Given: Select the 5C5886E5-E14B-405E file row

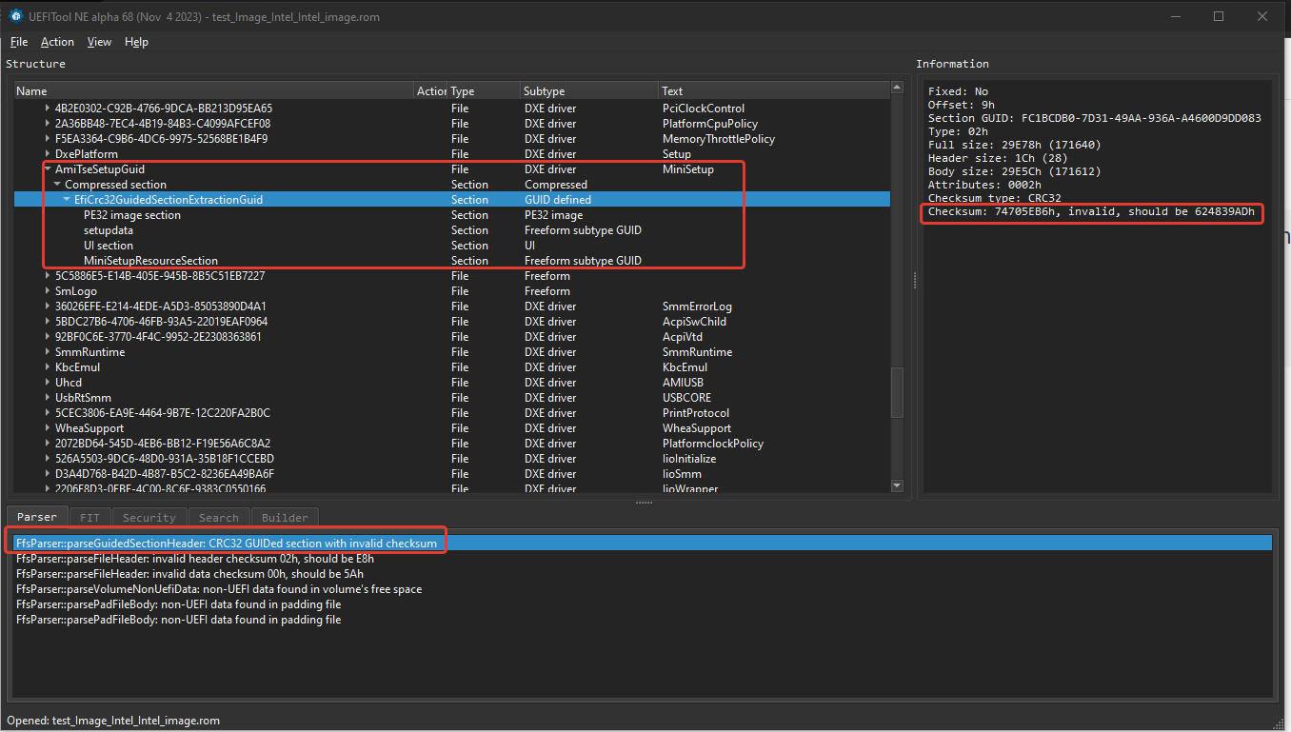Looking at the screenshot, I should pyautogui.click(x=452, y=276).
